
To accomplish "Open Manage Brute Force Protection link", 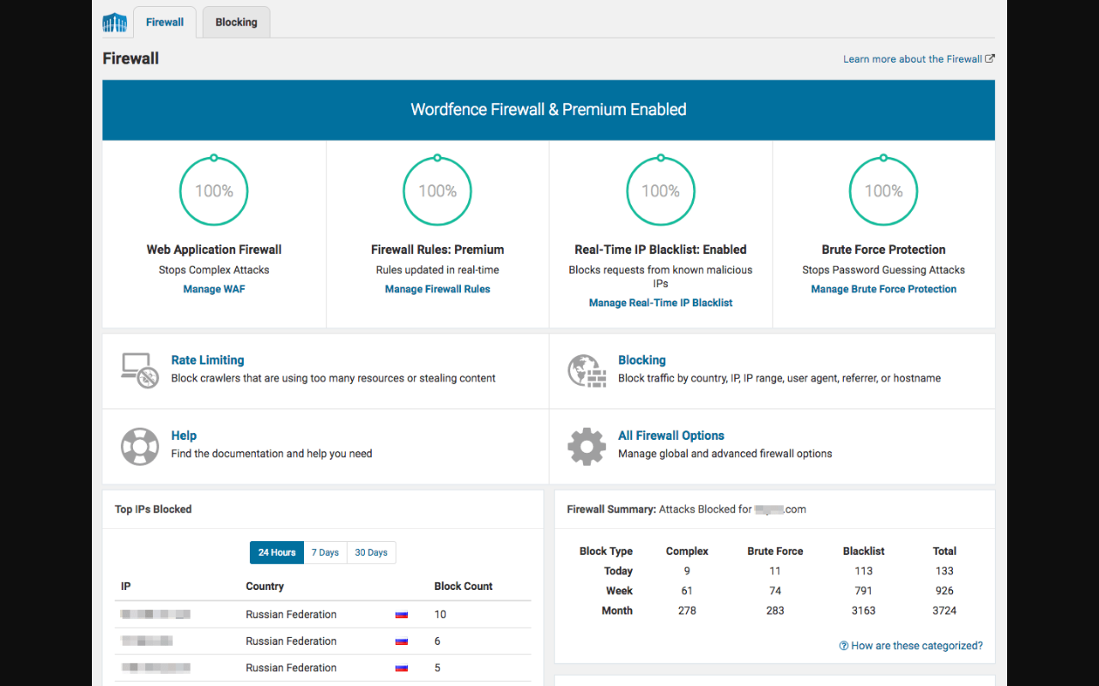I will (x=883, y=289).
